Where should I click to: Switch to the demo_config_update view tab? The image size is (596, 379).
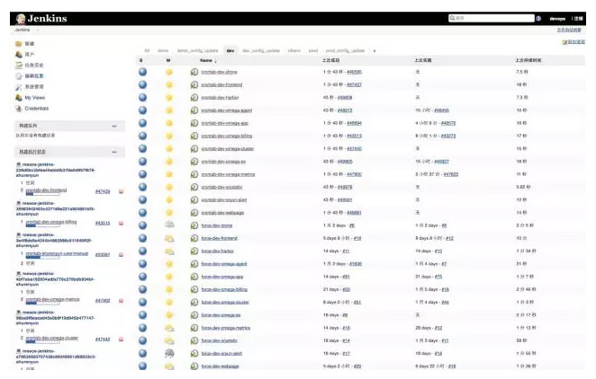coord(198,50)
